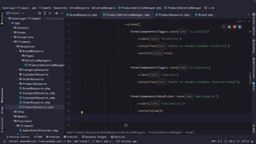Open Database side tool window
The height and width of the screenshot is (144, 256).
[254, 46]
